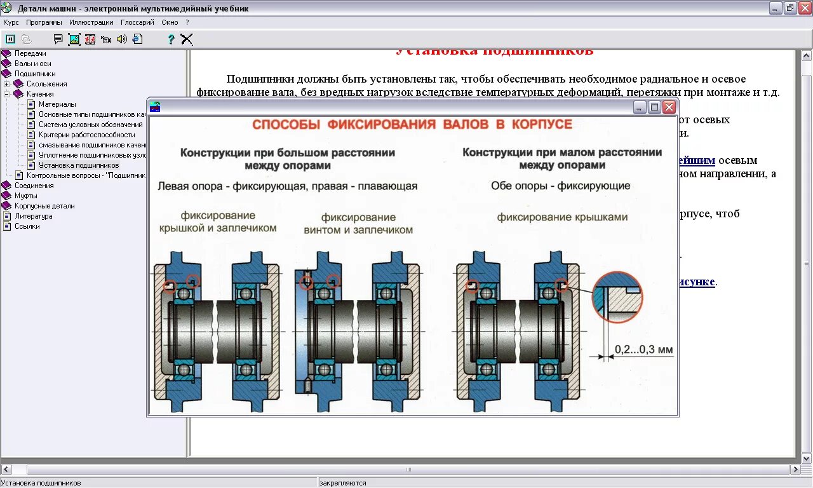Viewport: 813px width, 488px height.
Task: Select Корпусные детали tree item
Action: click(44, 206)
